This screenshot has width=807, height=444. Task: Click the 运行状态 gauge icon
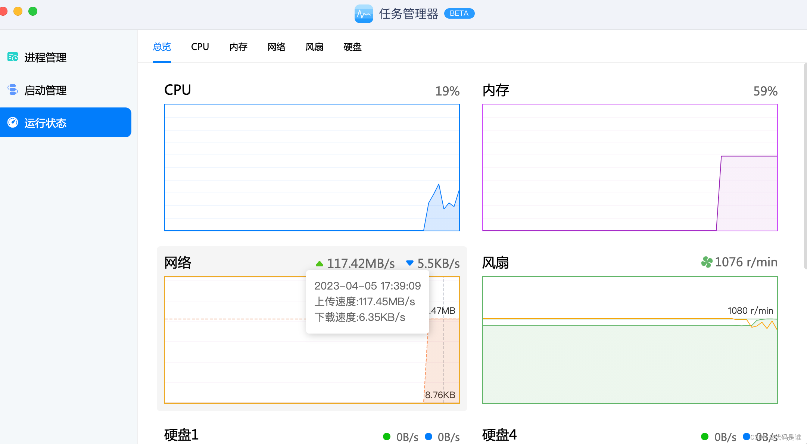13,122
